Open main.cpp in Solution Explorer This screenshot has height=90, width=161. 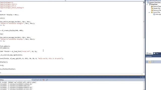(158, 14)
